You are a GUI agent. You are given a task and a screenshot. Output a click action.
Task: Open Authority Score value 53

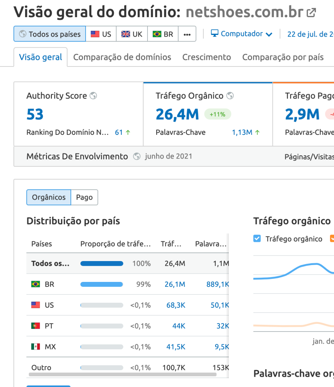pyautogui.click(x=35, y=114)
